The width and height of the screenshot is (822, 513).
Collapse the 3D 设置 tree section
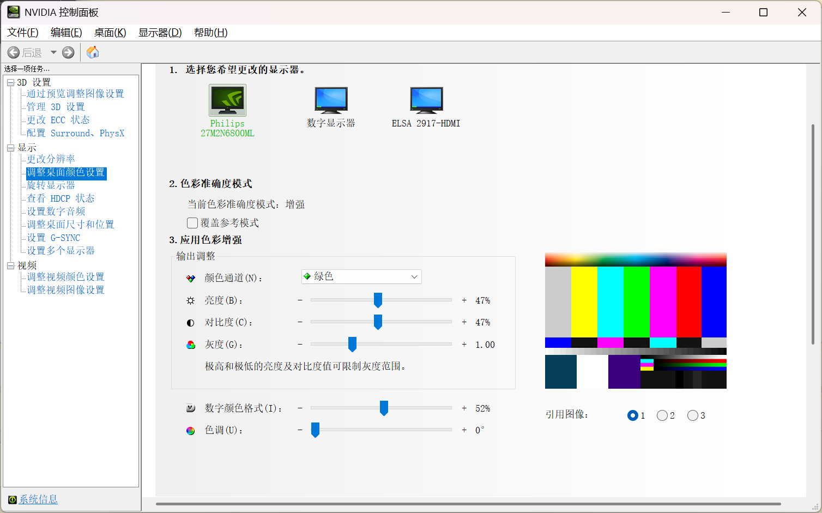(x=10, y=82)
